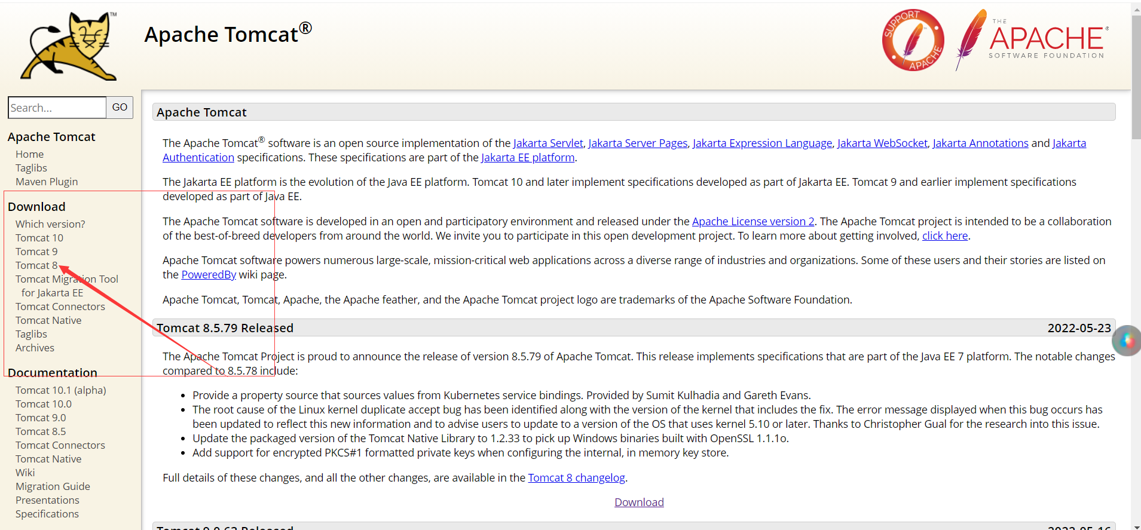Open Tomcat 10.1 (alpha) documentation
This screenshot has height=530, width=1141.
coord(61,390)
